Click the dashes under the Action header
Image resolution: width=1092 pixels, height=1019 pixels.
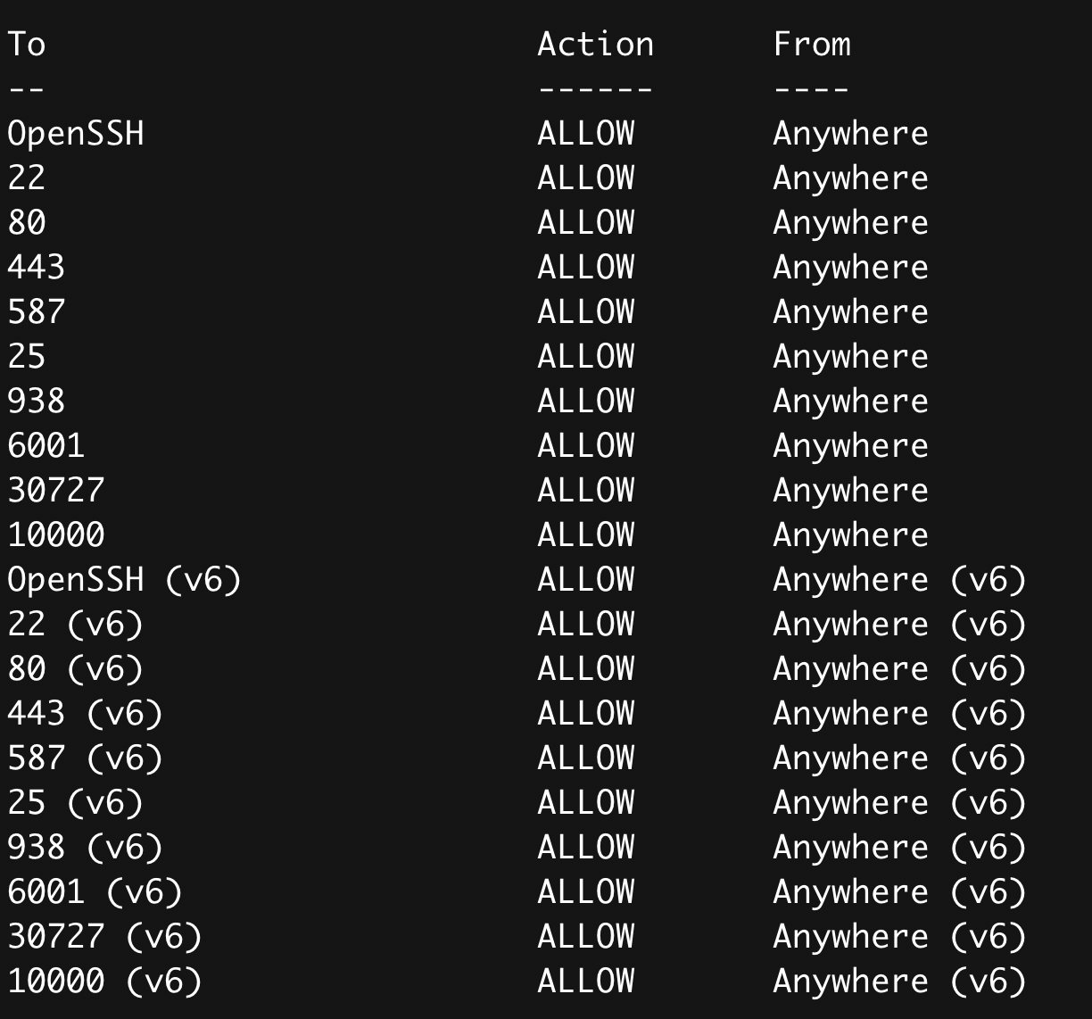coord(595,89)
